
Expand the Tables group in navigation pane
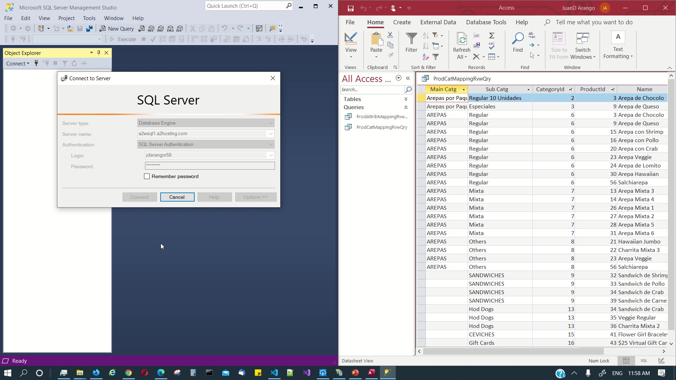[406, 99]
